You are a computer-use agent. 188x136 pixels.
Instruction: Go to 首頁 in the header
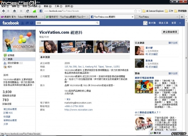(x=174, y=23)
